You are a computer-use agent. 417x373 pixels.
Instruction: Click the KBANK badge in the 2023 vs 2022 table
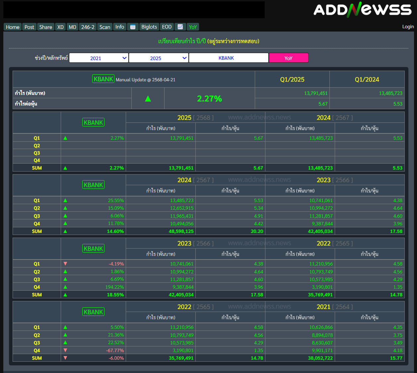coord(93,249)
